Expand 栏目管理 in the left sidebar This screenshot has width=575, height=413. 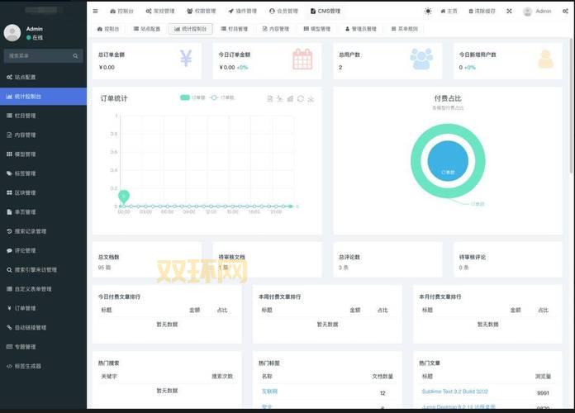[x=43, y=116]
